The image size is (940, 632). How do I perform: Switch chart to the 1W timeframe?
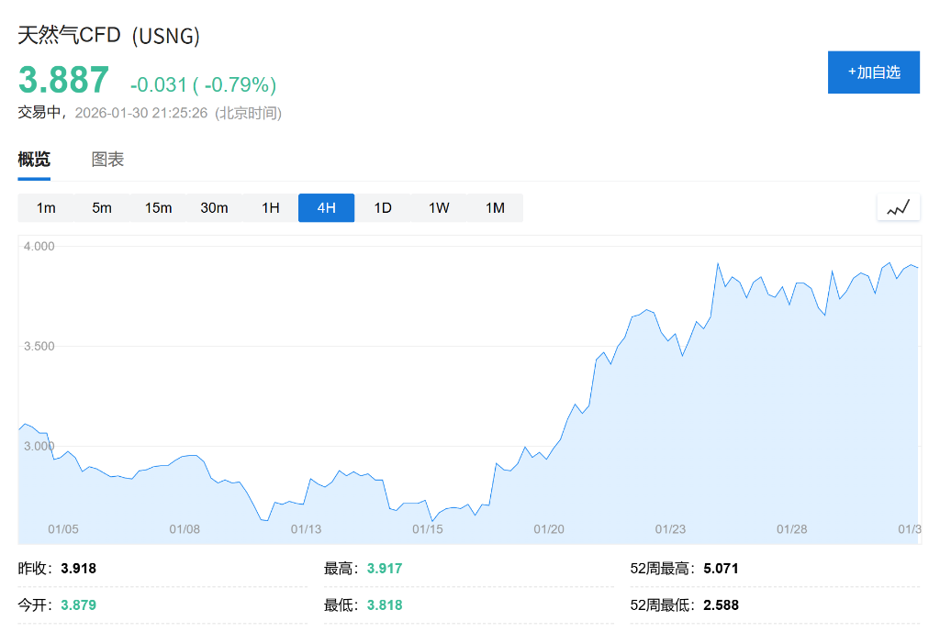click(439, 207)
